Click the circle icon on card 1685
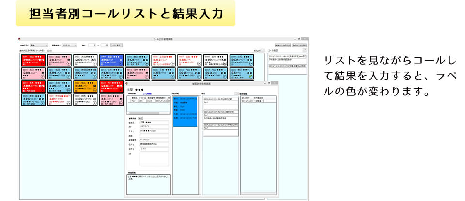Viewport: 465px width, 201px height. point(199,63)
